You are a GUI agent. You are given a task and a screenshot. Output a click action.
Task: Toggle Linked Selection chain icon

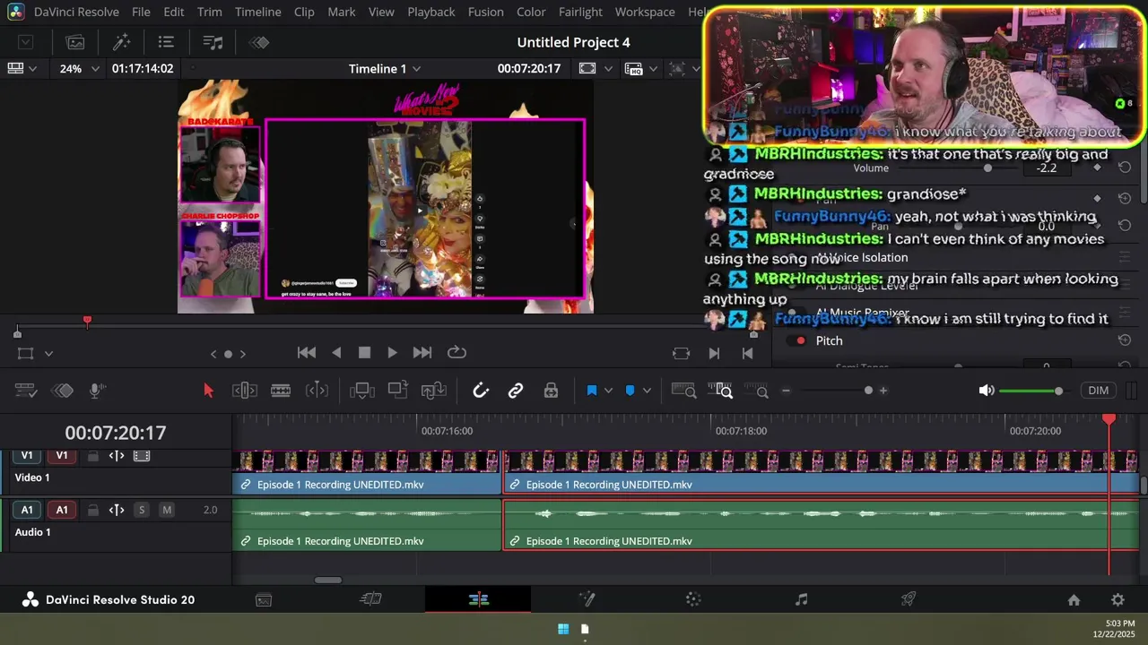tap(516, 391)
